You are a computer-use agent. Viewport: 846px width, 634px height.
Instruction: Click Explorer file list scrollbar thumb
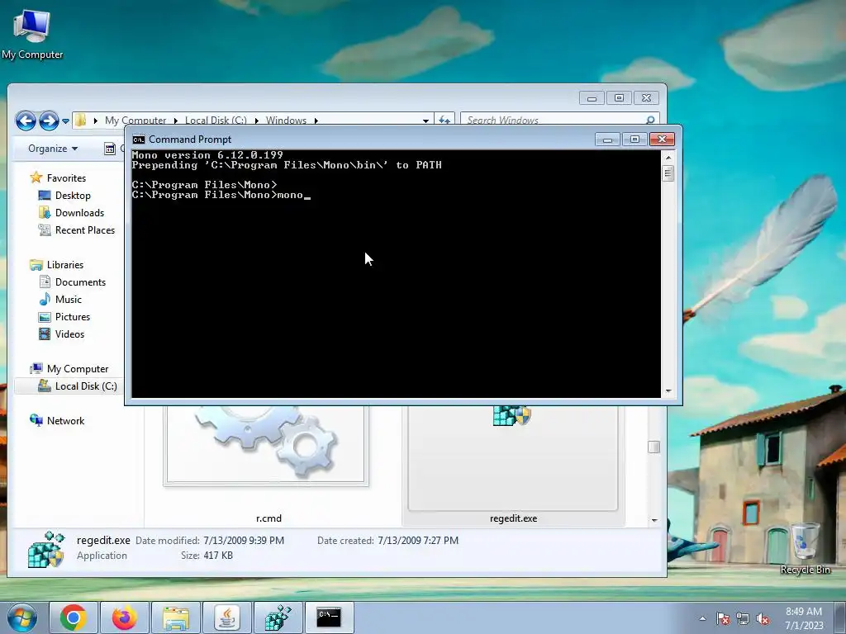pyautogui.click(x=654, y=447)
